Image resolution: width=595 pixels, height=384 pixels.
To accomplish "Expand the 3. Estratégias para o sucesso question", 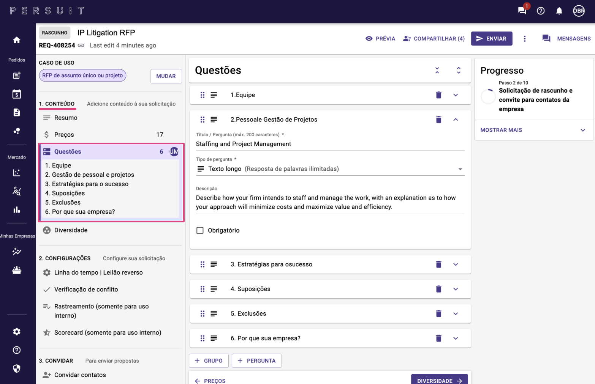I will tap(456, 264).
